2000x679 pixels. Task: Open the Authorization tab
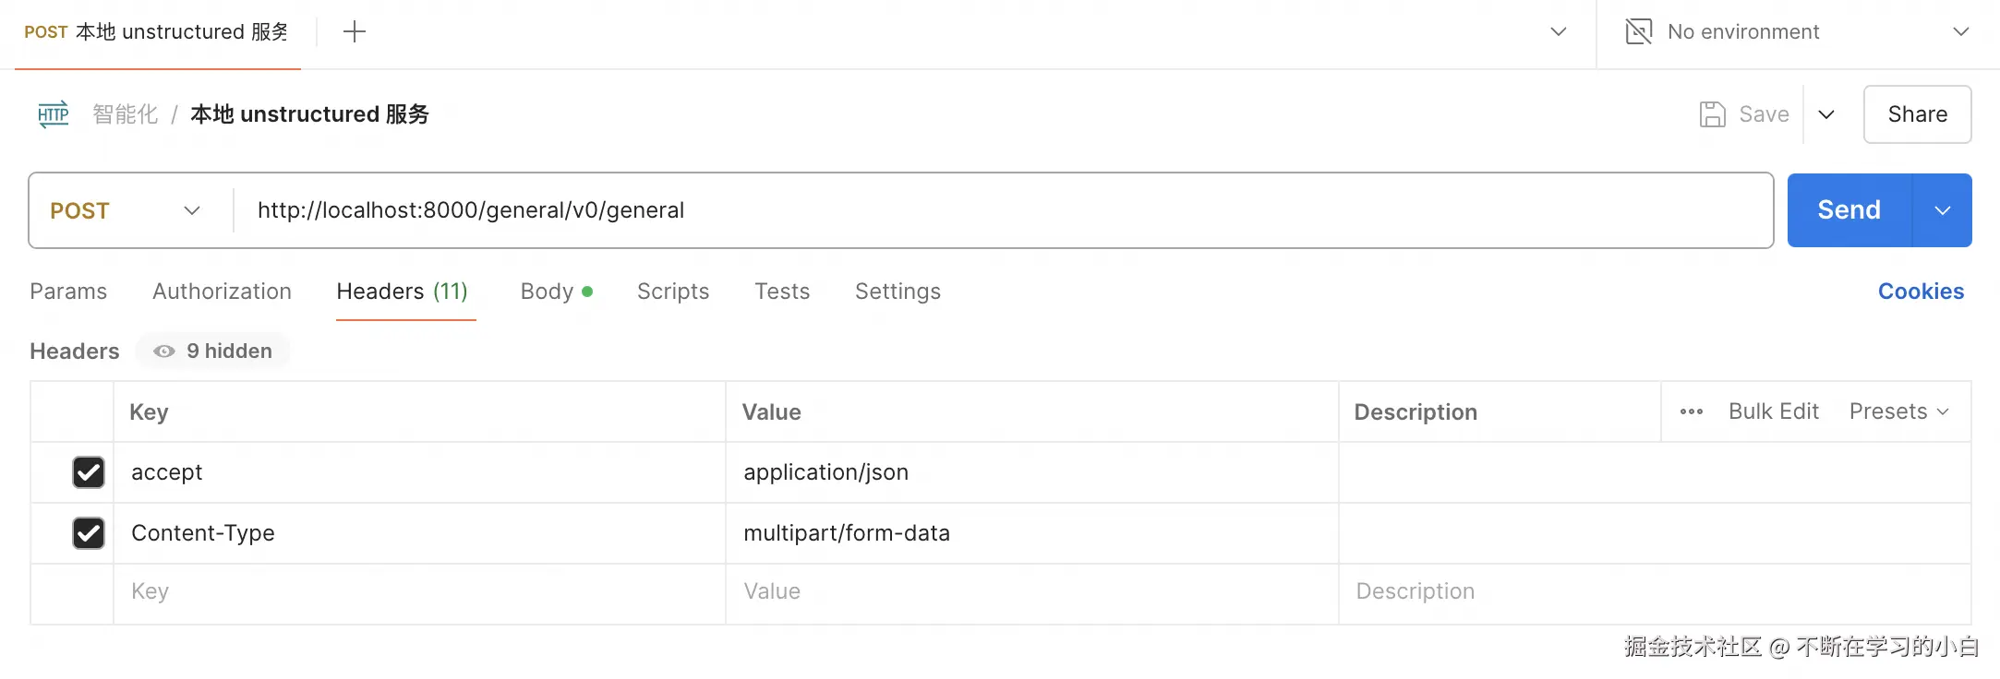222,292
